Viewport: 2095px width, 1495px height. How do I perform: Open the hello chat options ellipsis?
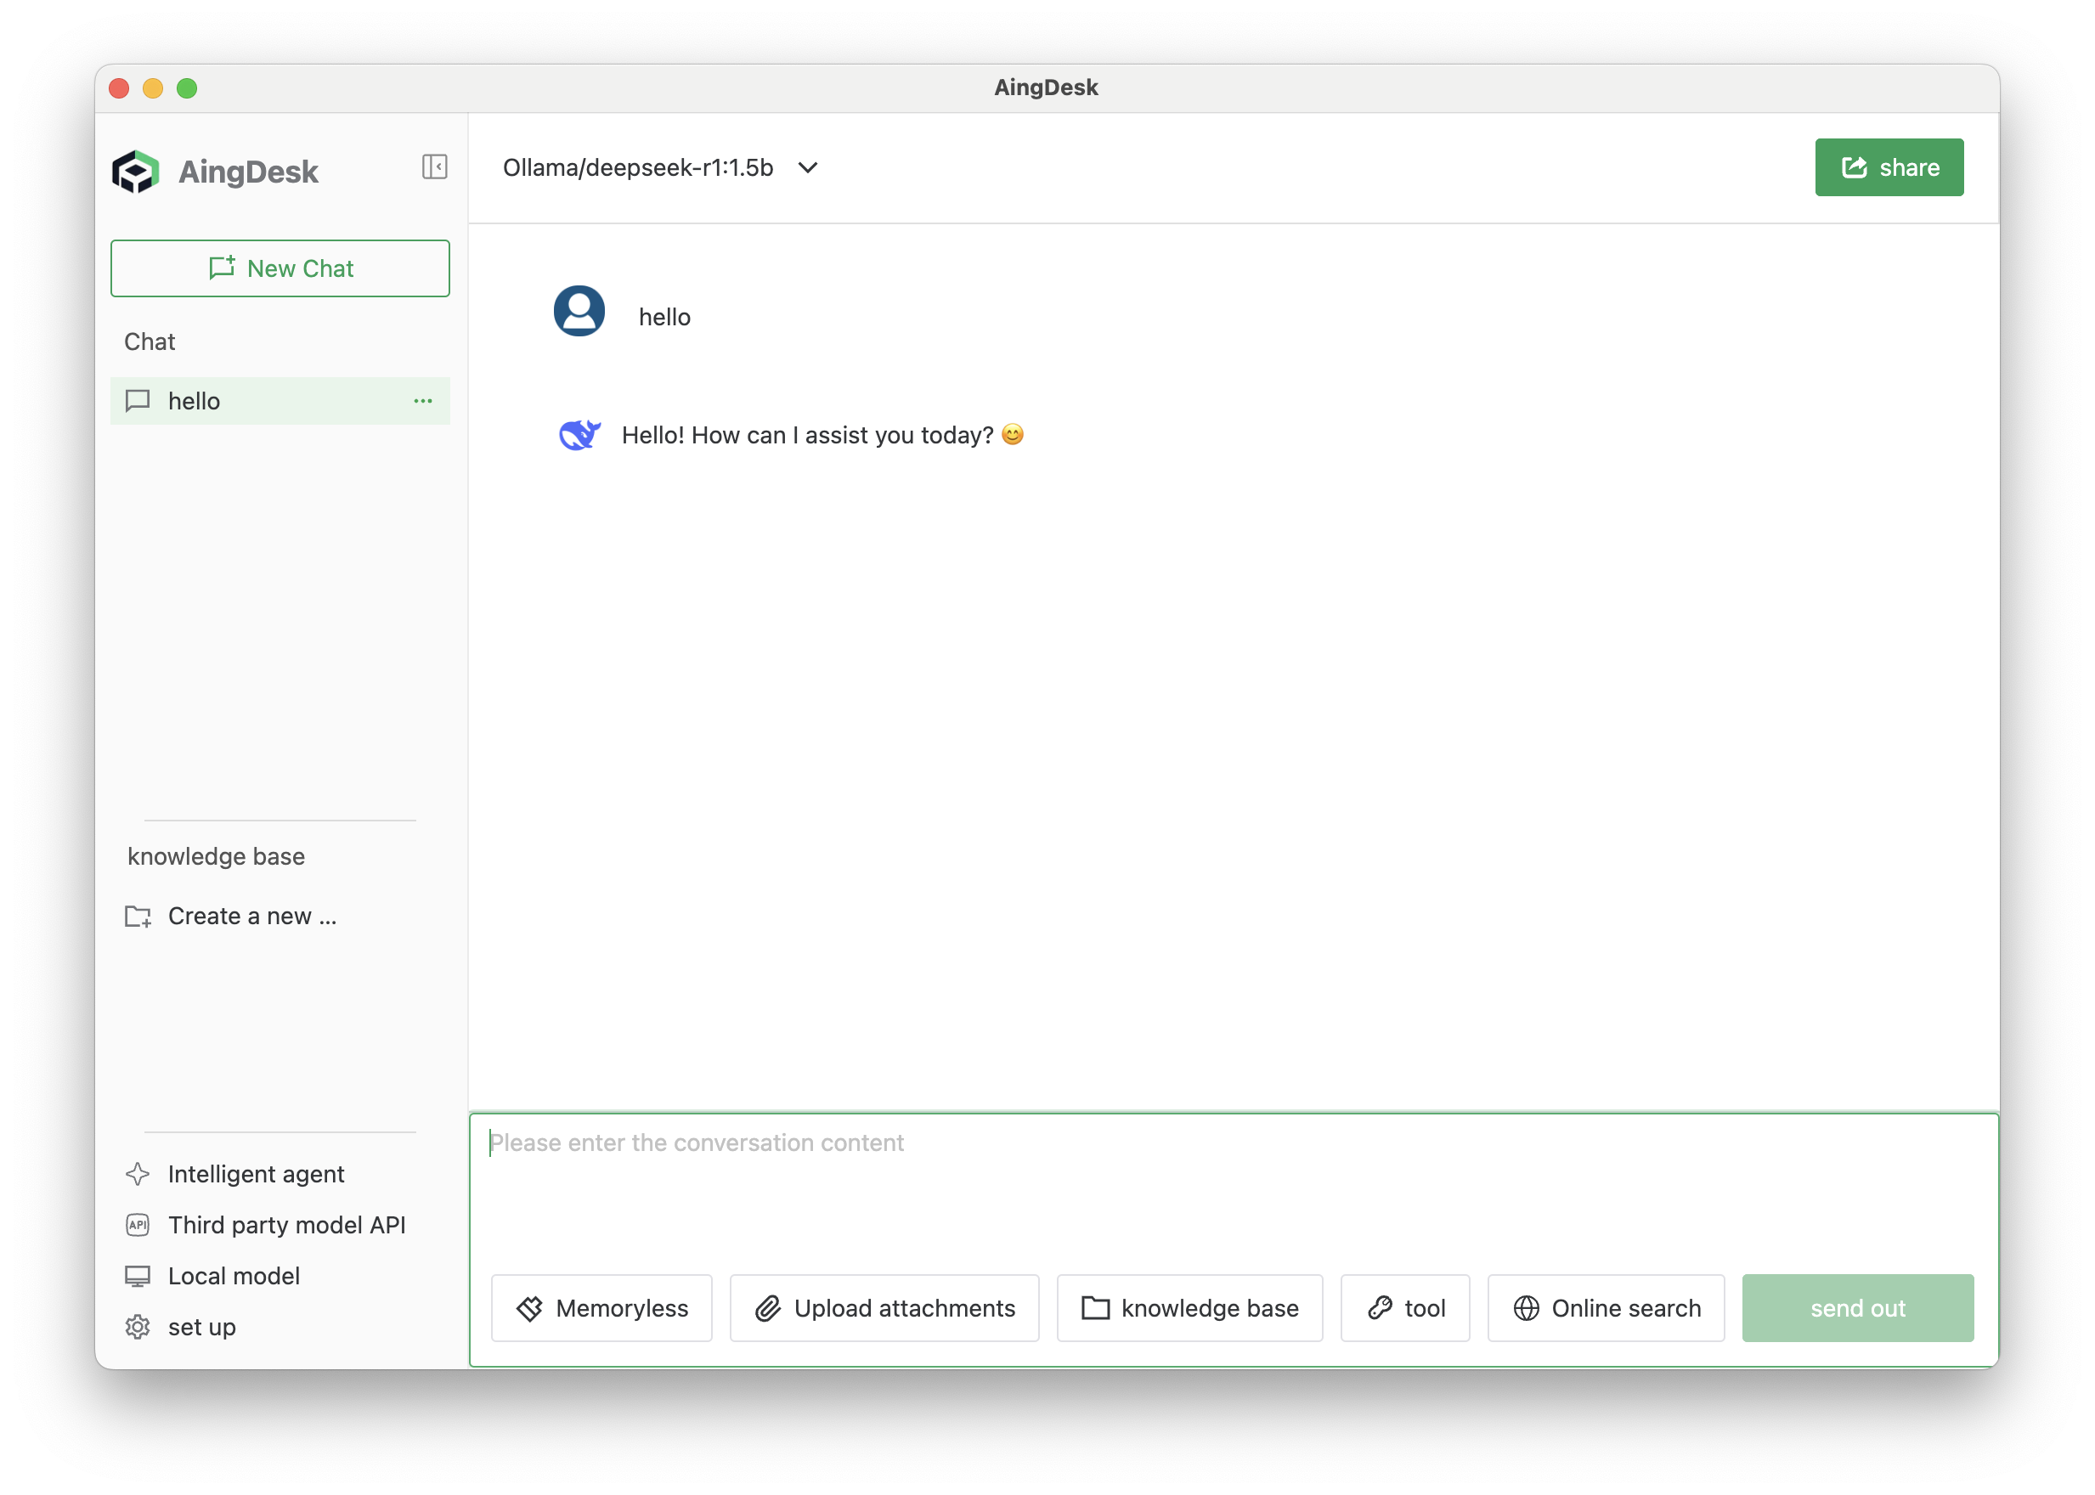[x=422, y=402]
